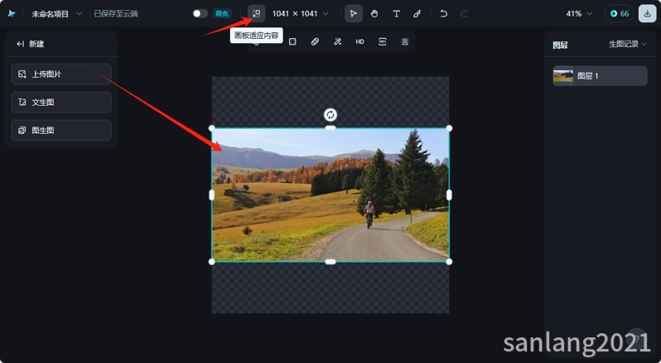
Task: Click the fit canvas to content icon
Action: click(257, 13)
